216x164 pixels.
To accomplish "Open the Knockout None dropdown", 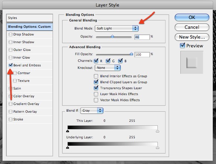I will click(108, 68).
